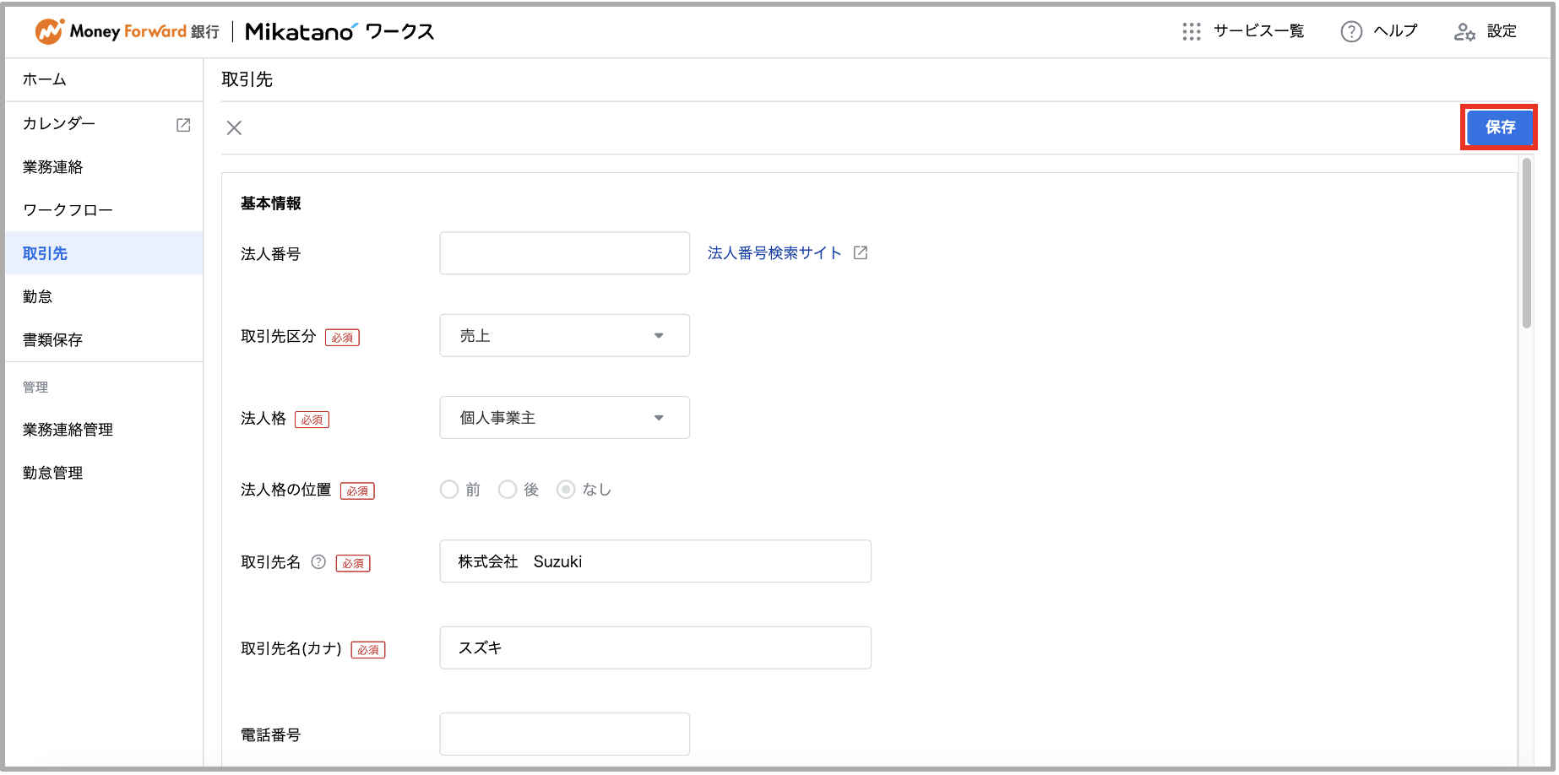Click external link icon beside カレンダー
1559x775 pixels.
tap(183, 125)
